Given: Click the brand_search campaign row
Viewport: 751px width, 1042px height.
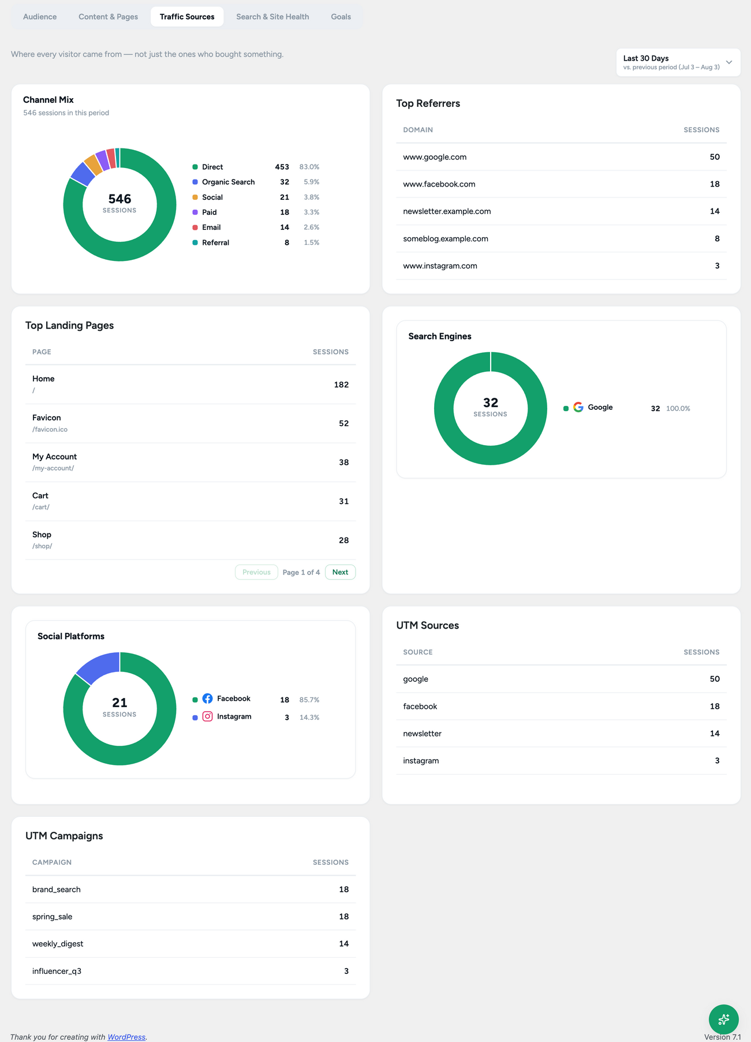Looking at the screenshot, I should pos(190,890).
